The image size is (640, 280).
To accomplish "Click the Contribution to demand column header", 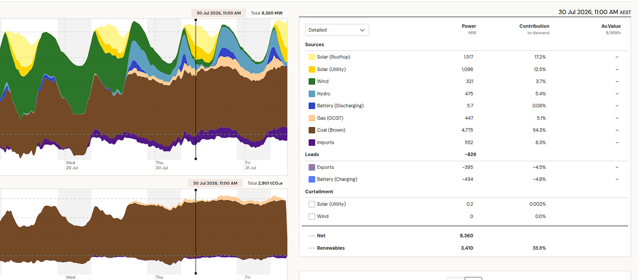I will click(x=534, y=29).
